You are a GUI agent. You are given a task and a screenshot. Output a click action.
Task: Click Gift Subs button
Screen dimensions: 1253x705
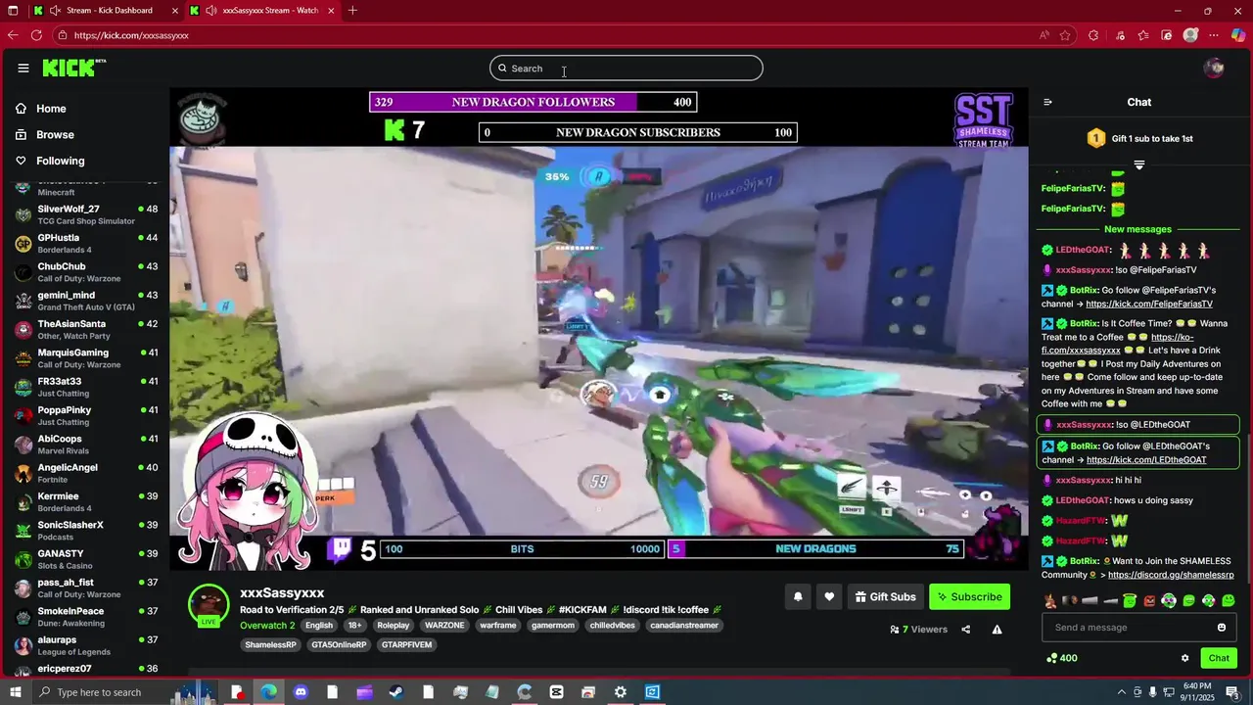click(886, 596)
